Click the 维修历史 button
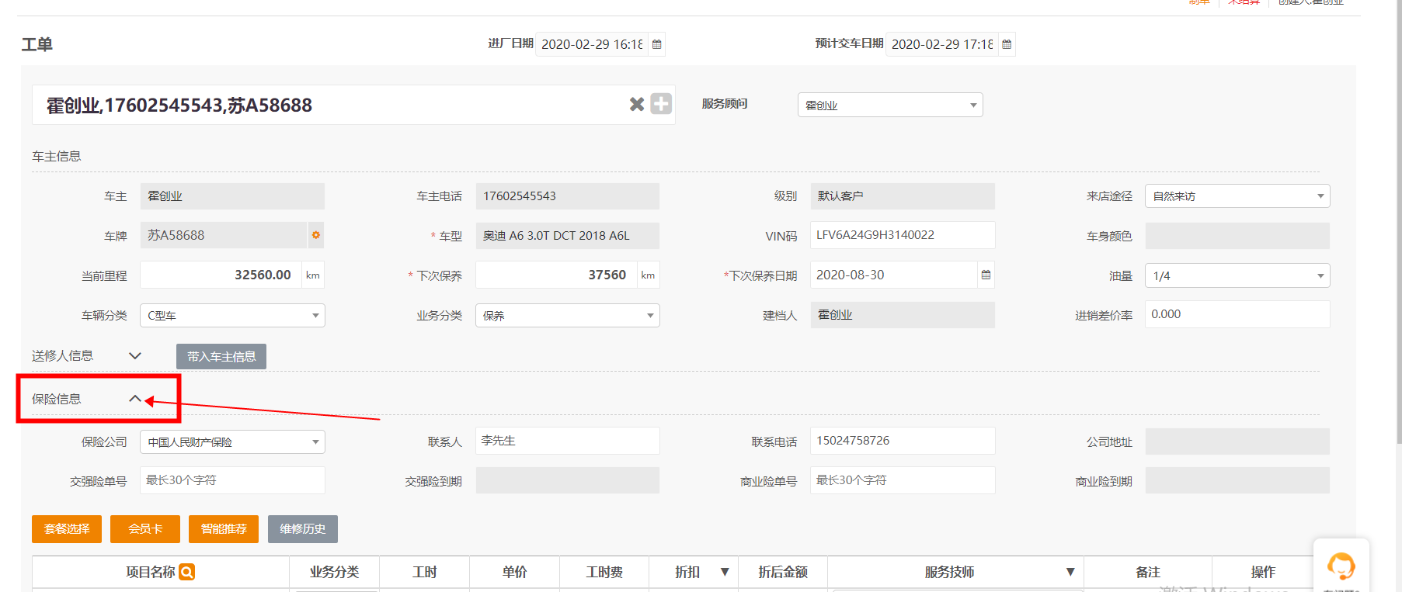1402x592 pixels. pos(303,529)
